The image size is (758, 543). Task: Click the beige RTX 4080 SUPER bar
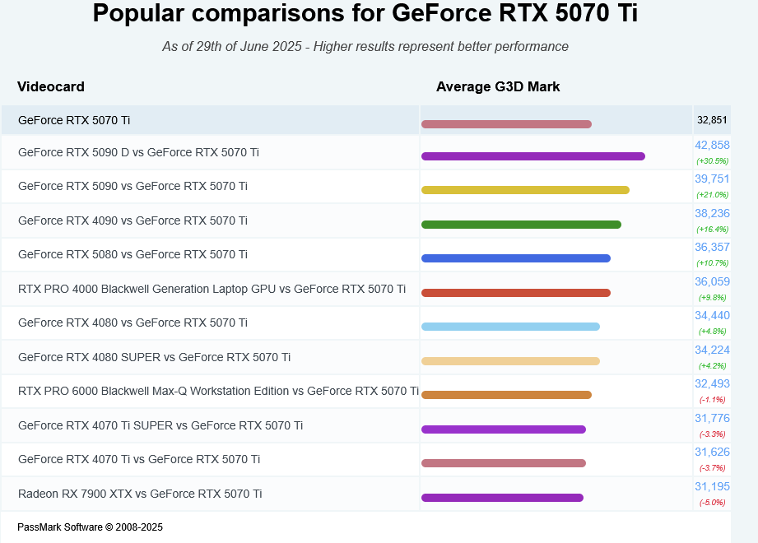pos(510,361)
